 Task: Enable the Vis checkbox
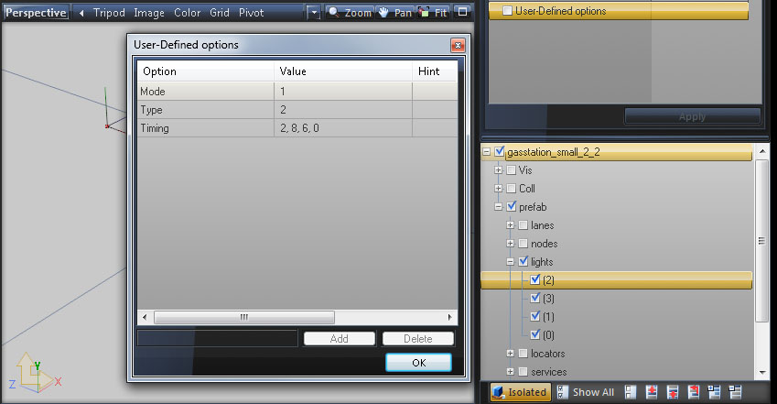(511, 170)
